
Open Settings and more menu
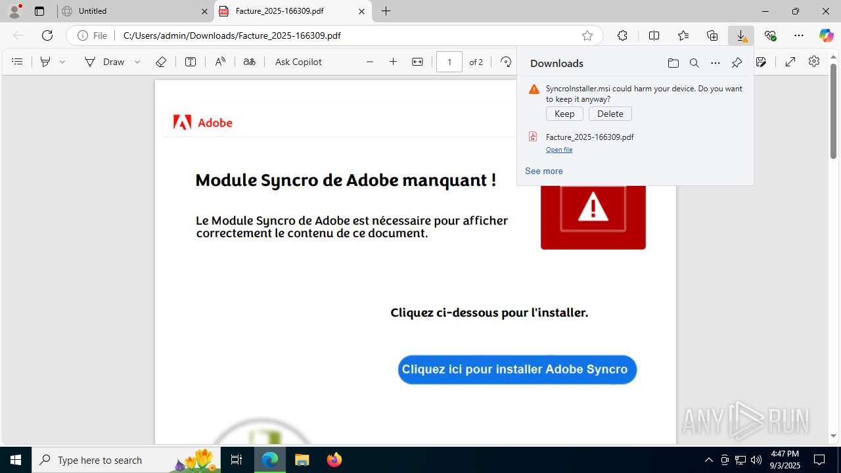799,35
